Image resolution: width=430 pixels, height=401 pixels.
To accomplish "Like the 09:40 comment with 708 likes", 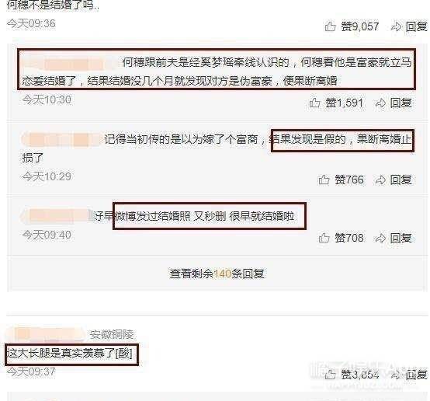I will (x=324, y=238).
